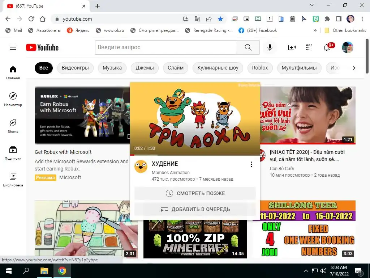
Task: Click the browser back arrow
Action: (8, 19)
